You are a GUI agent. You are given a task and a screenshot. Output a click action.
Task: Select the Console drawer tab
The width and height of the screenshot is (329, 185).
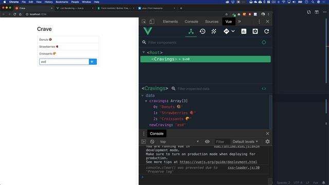pos(156,134)
